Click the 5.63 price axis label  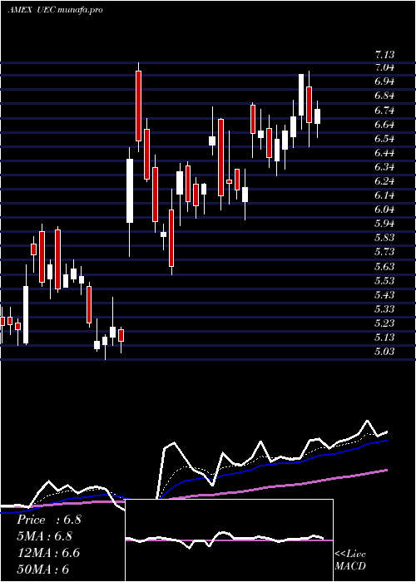(x=384, y=267)
